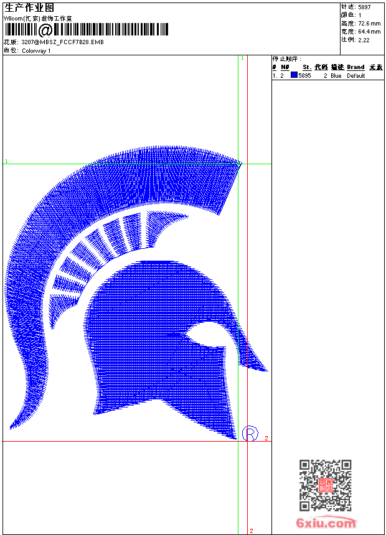Click the green marker 1 on left edge

point(6,161)
